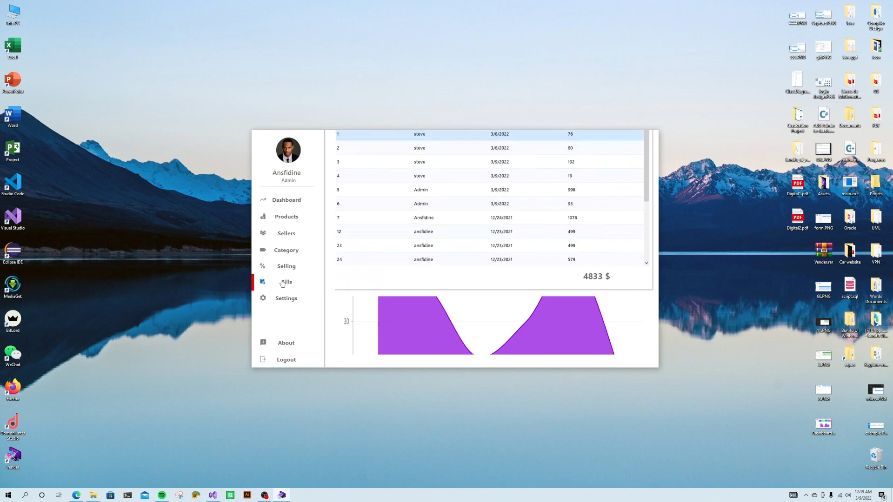893x502 pixels.
Task: Click the Bills document icon in the sidebar
Action: [x=263, y=282]
